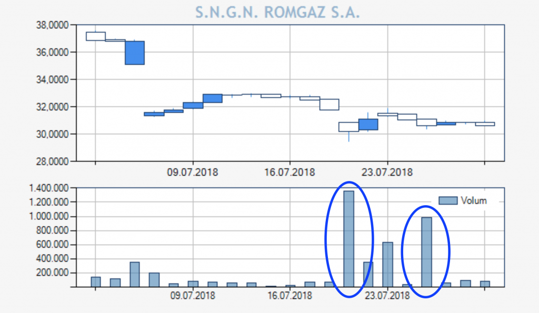Click the 16.07.2018 date on the volume chart

coord(290,296)
